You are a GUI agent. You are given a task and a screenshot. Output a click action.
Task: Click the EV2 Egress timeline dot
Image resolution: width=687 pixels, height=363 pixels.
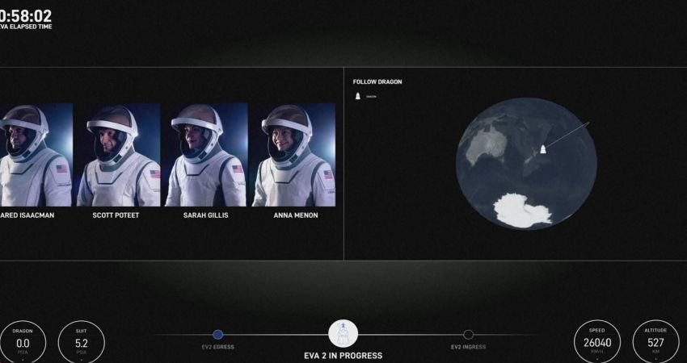coord(217,335)
